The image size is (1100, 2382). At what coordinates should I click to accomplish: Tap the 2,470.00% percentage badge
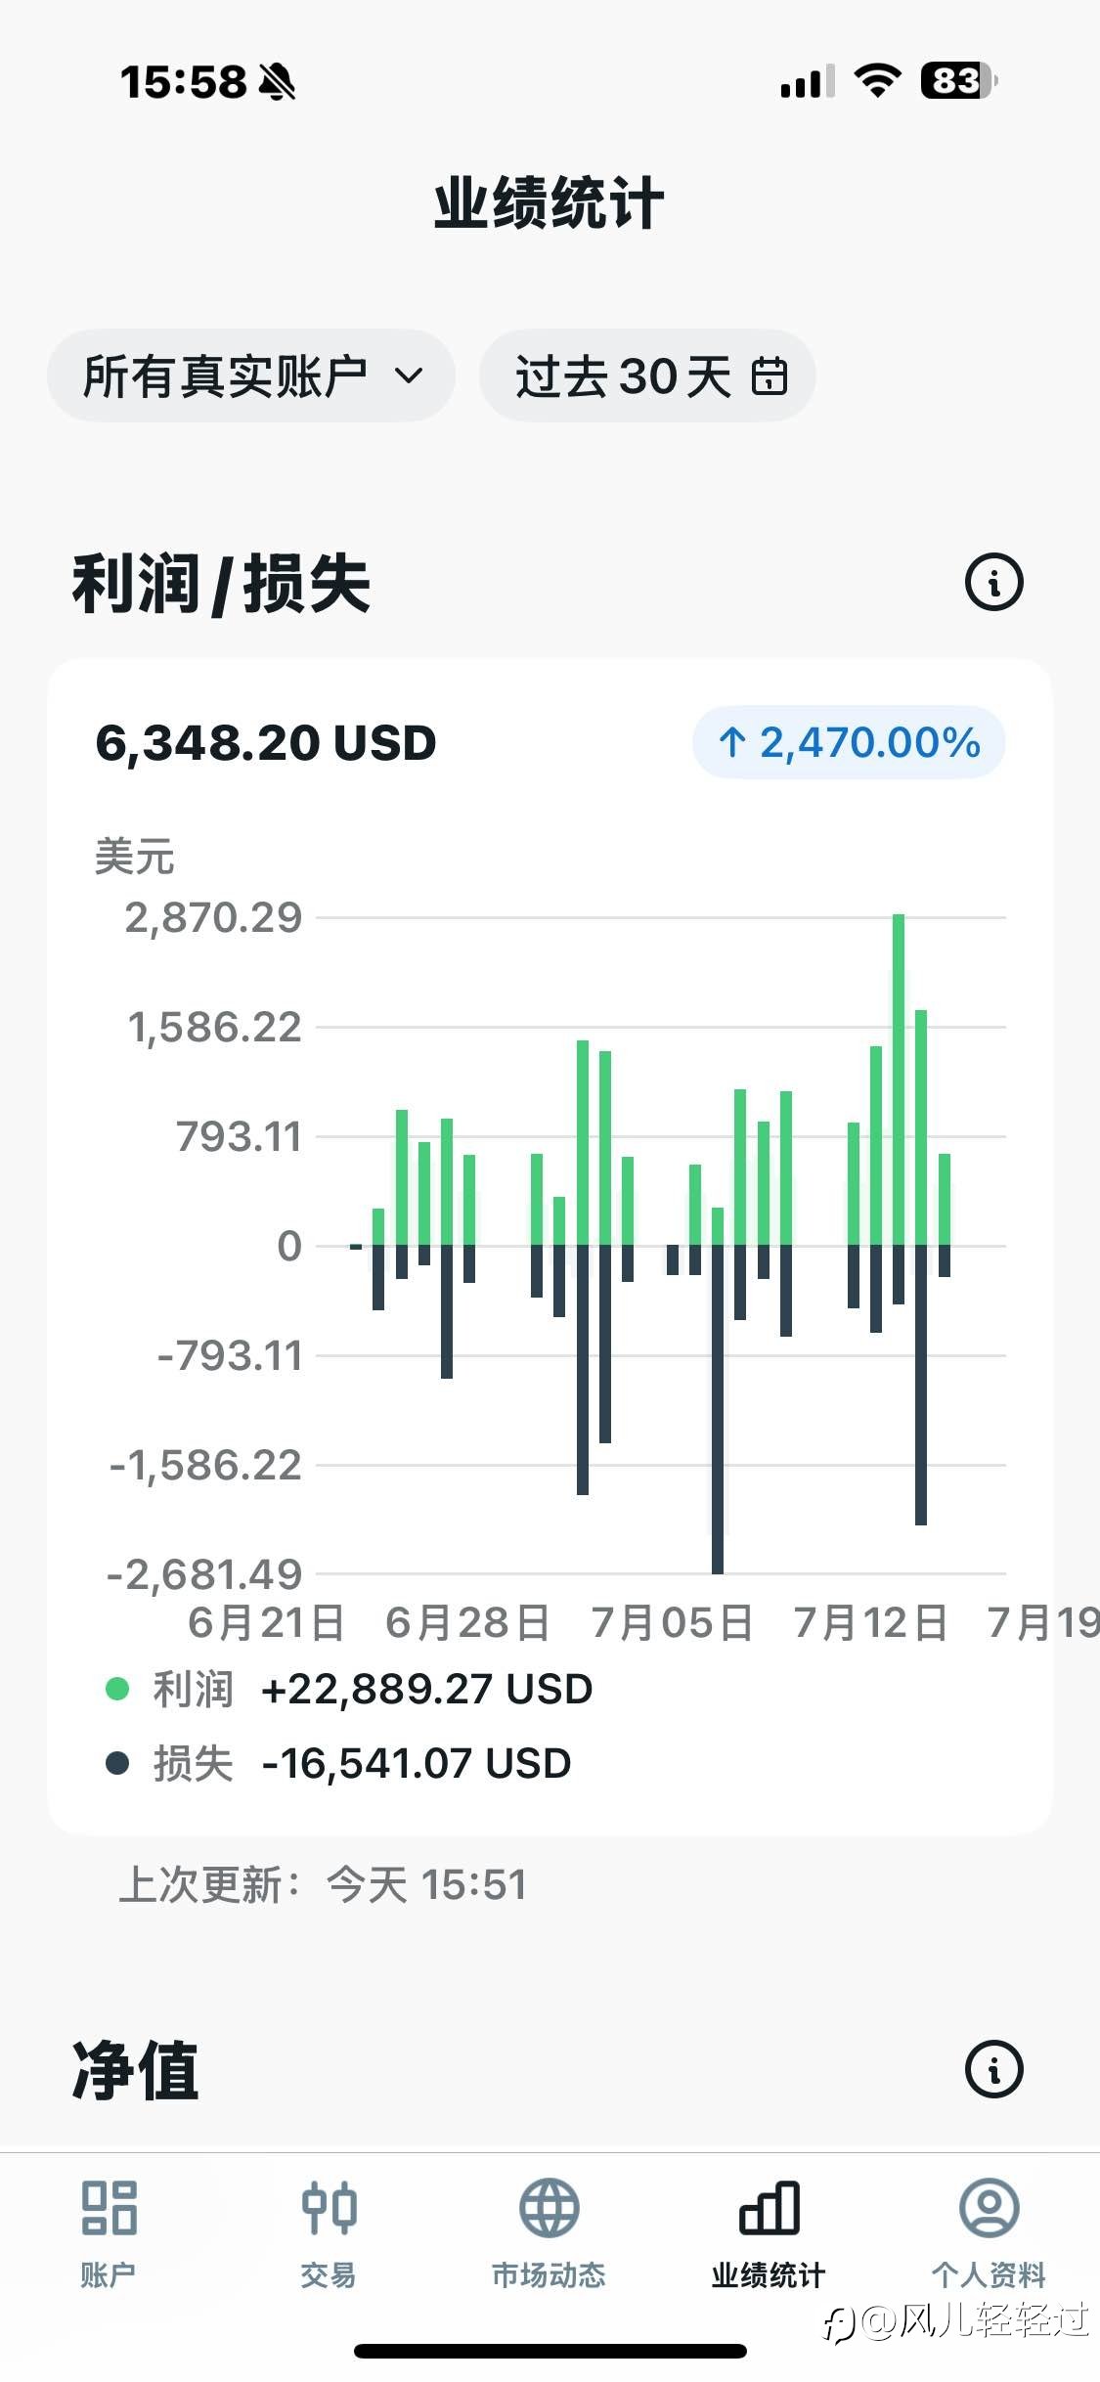849,743
